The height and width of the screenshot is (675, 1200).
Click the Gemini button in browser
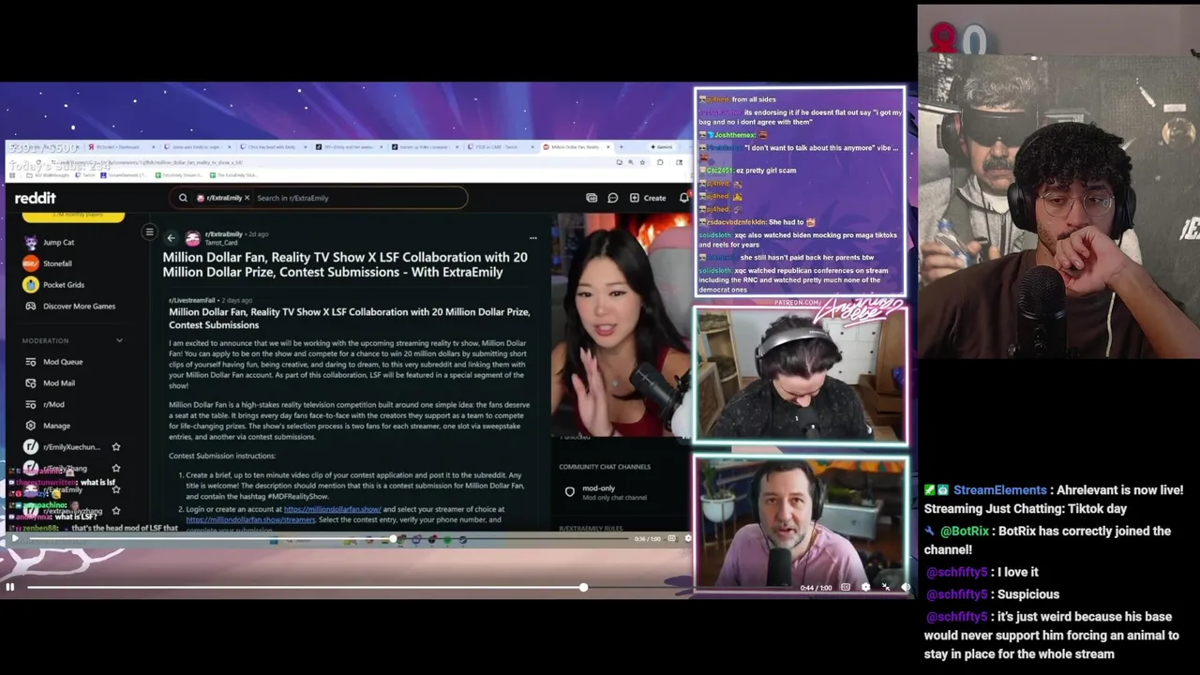tap(664, 147)
